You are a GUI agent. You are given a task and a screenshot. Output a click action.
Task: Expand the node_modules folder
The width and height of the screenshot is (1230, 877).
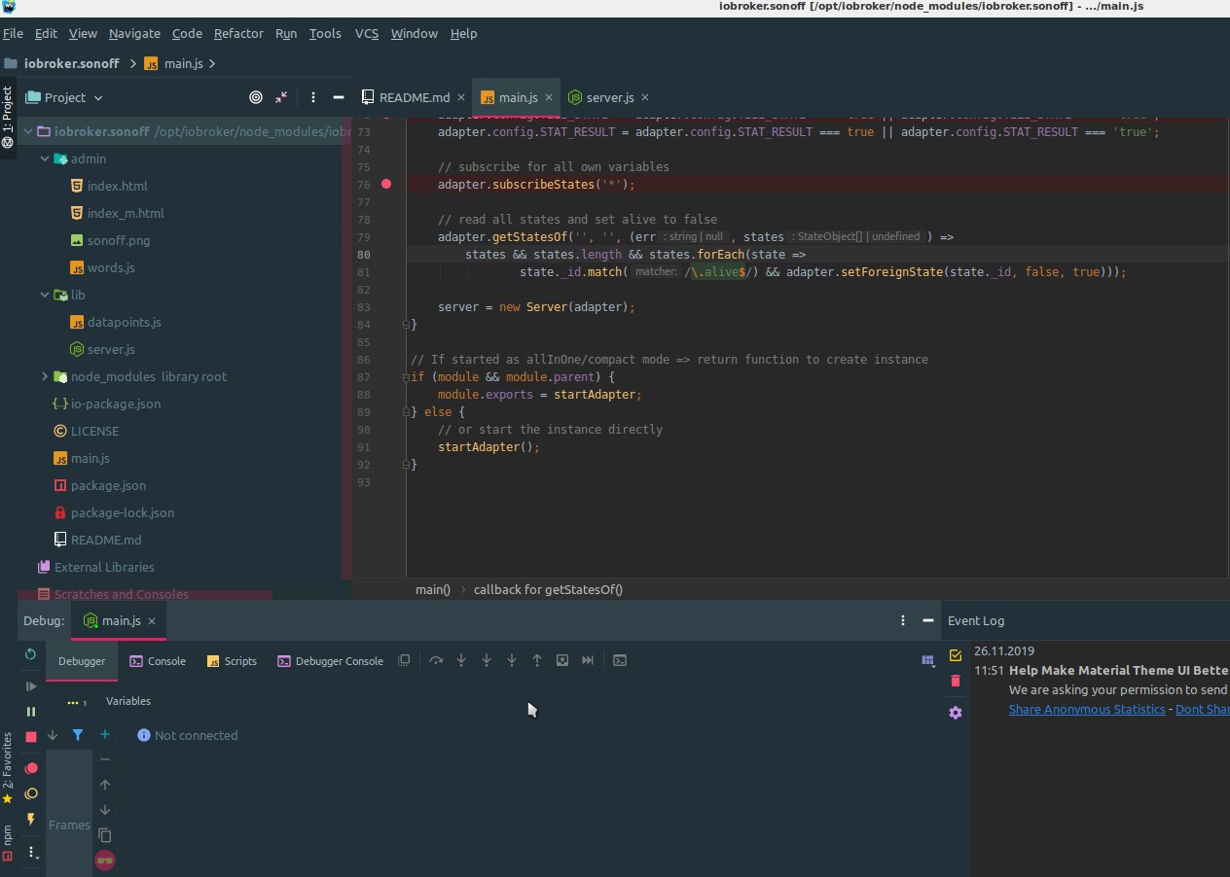(x=45, y=376)
